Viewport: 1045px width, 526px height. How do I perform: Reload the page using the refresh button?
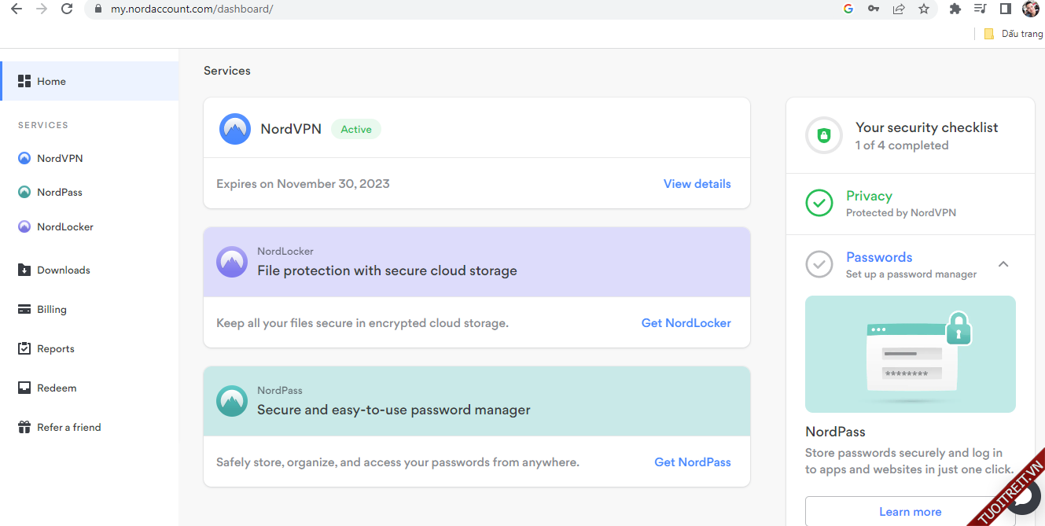(67, 9)
